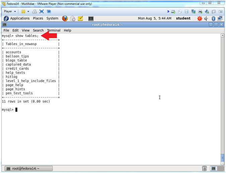The image size is (226, 173).
Task: Click the network connection tray icon
Action: click(x=220, y=18)
